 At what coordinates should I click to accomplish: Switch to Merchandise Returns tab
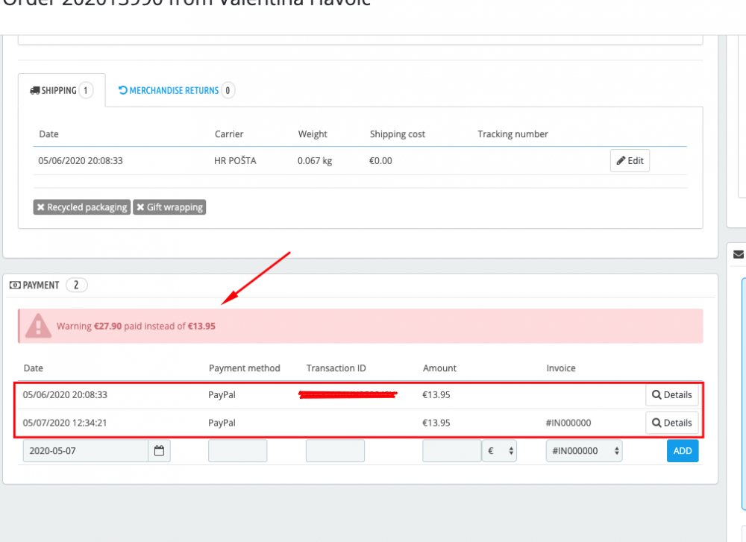point(176,90)
